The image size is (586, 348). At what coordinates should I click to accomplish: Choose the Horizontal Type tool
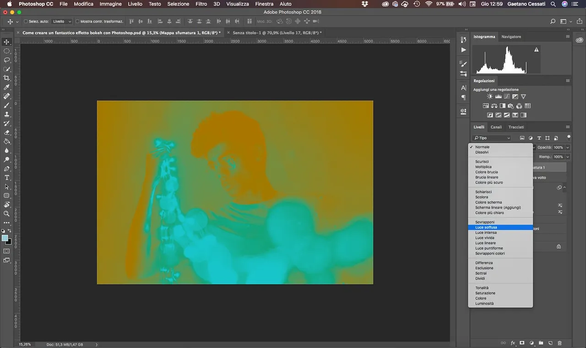click(x=7, y=178)
